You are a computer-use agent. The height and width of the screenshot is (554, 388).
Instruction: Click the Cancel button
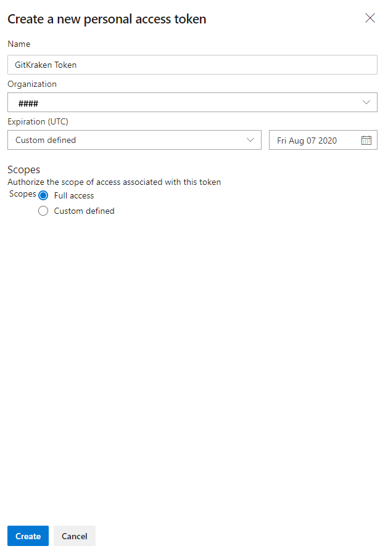pos(74,536)
